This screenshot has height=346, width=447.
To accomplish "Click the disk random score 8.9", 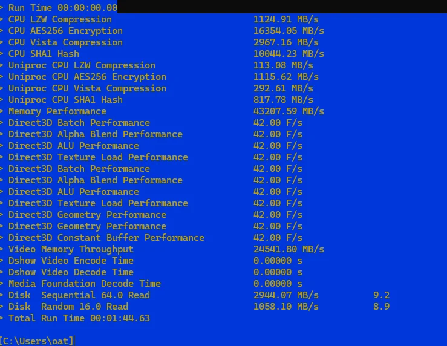I will 382,307.
